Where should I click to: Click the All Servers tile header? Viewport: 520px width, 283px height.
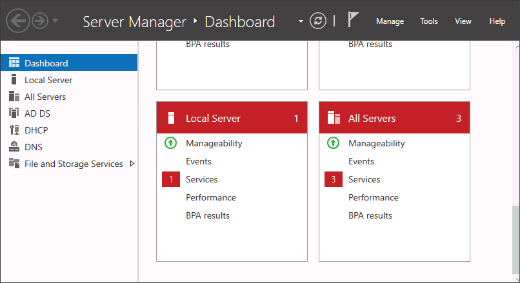(x=394, y=118)
